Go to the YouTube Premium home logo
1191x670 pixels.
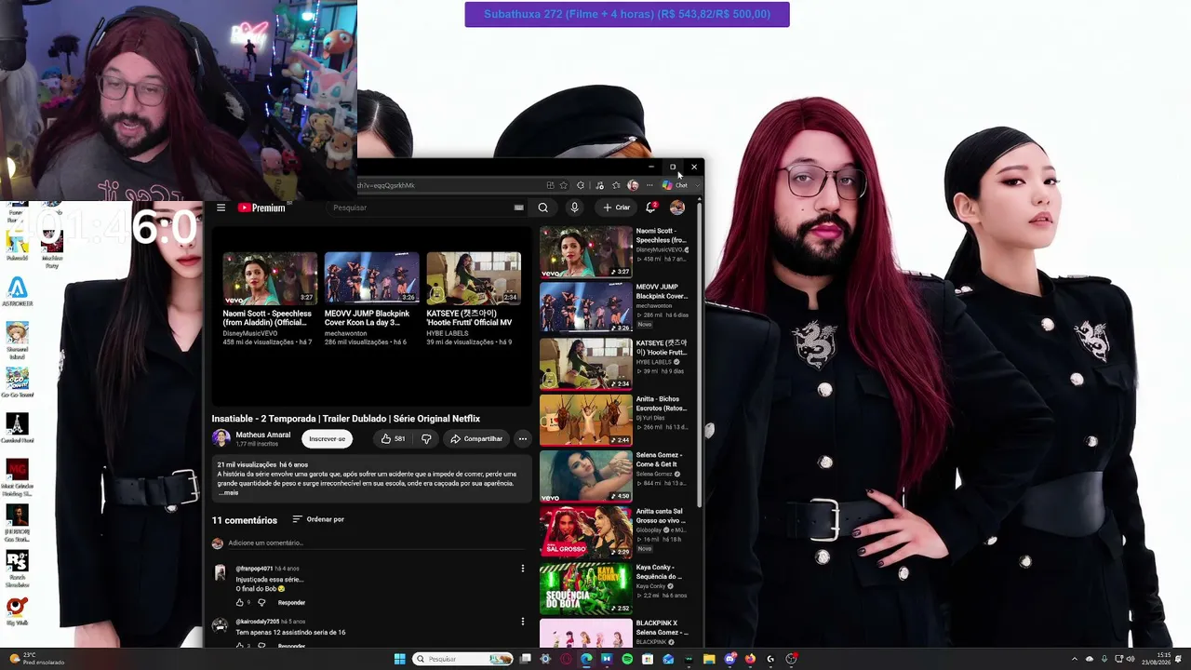point(261,208)
